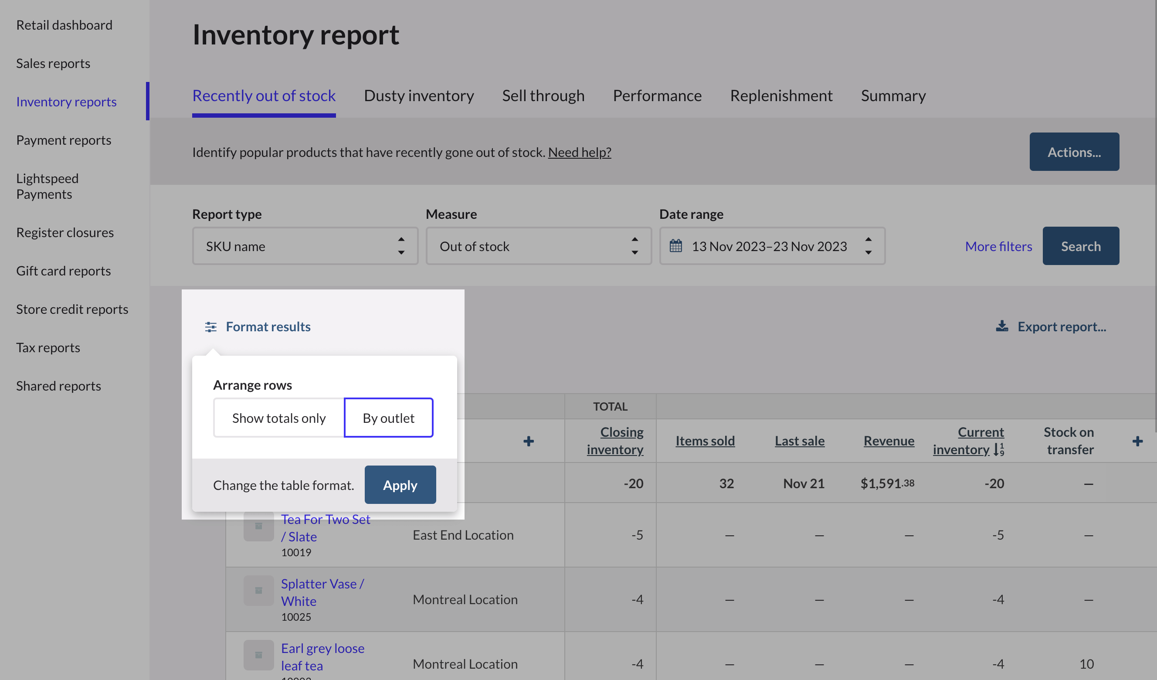The height and width of the screenshot is (680, 1157).
Task: Open Store credit reports in sidebar
Action: coord(72,309)
